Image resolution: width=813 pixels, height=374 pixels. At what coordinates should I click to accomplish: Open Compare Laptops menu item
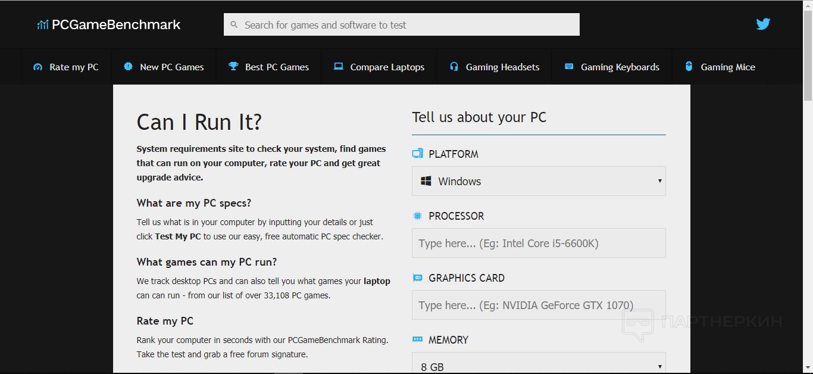[379, 67]
